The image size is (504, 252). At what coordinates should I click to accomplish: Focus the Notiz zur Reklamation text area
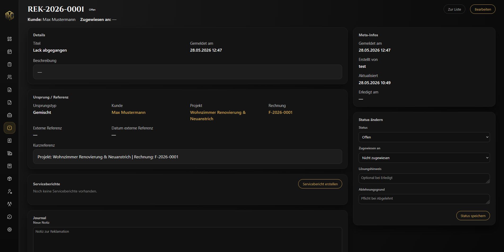[x=188, y=240]
